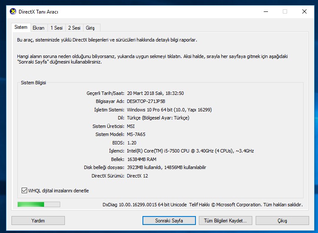Click the 16384MB RAM memory value

tap(142, 159)
